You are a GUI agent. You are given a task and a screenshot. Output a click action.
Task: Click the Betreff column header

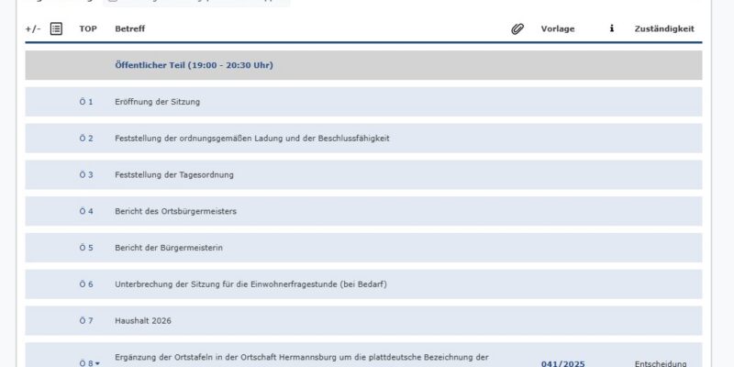[x=129, y=28]
